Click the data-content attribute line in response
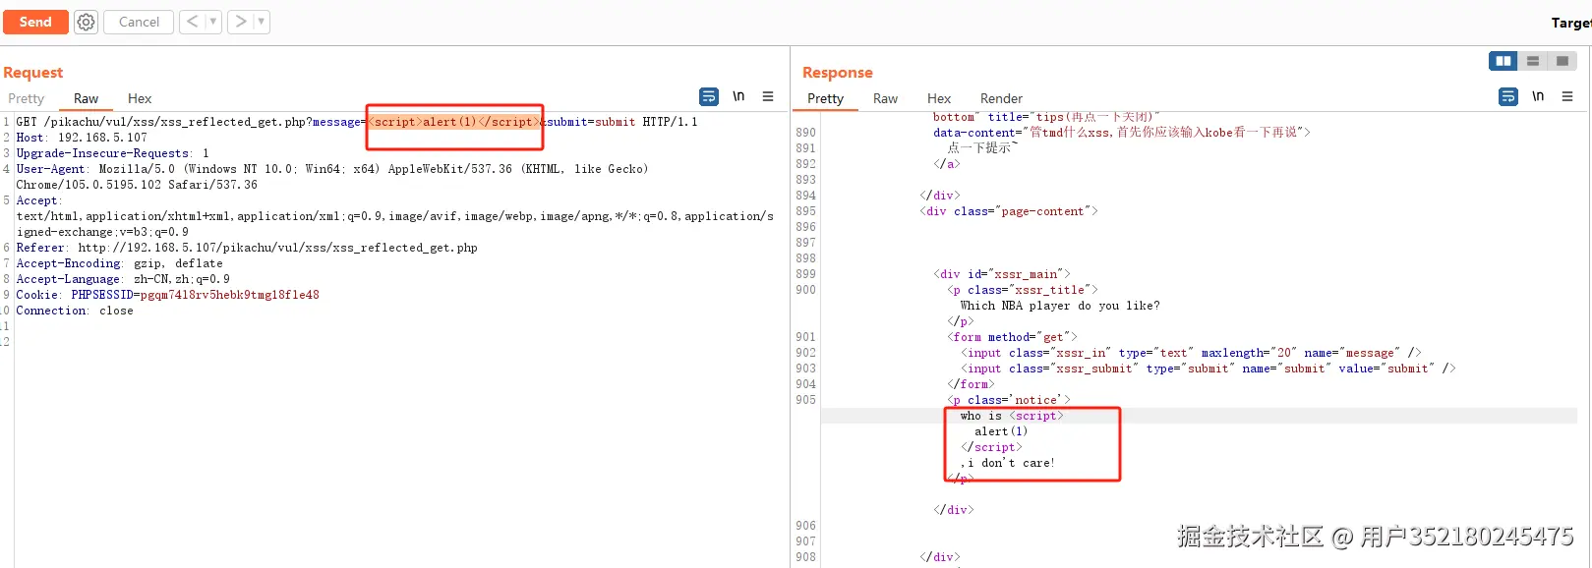This screenshot has height=568, width=1592. [1122, 132]
